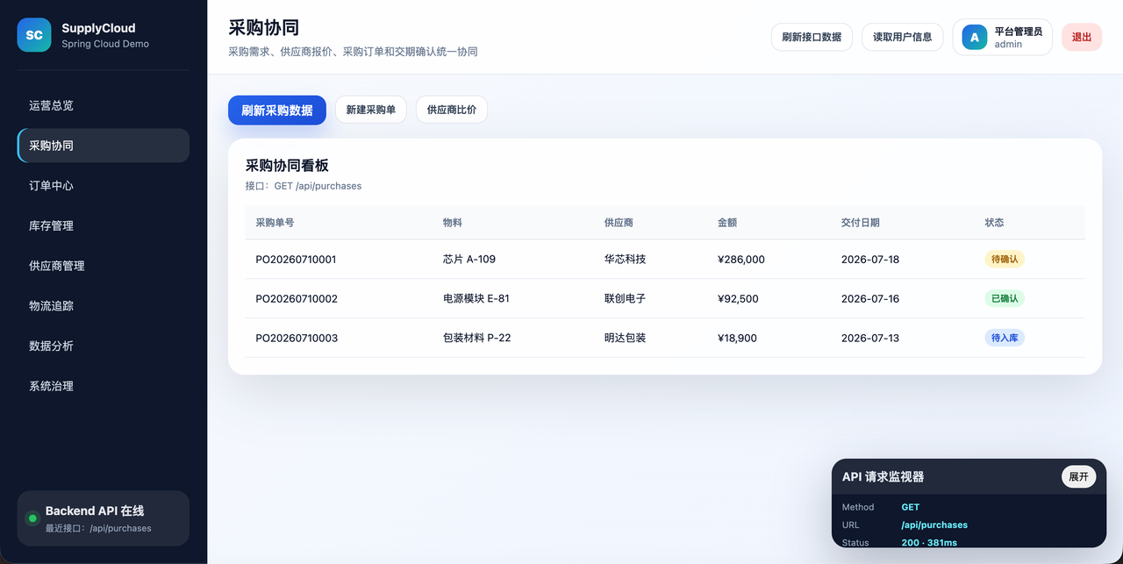The image size is (1123, 564).
Task: Click the 金额 column header
Action: pyautogui.click(x=727, y=223)
